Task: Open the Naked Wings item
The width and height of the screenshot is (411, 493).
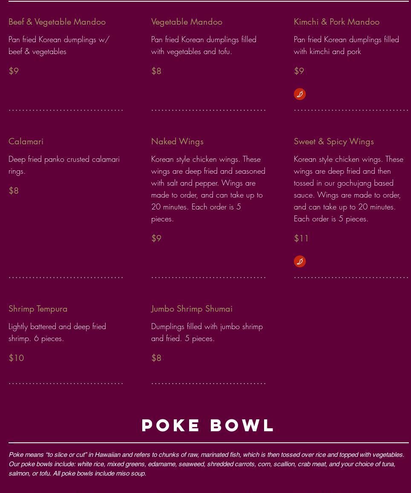Action: pyautogui.click(x=177, y=142)
